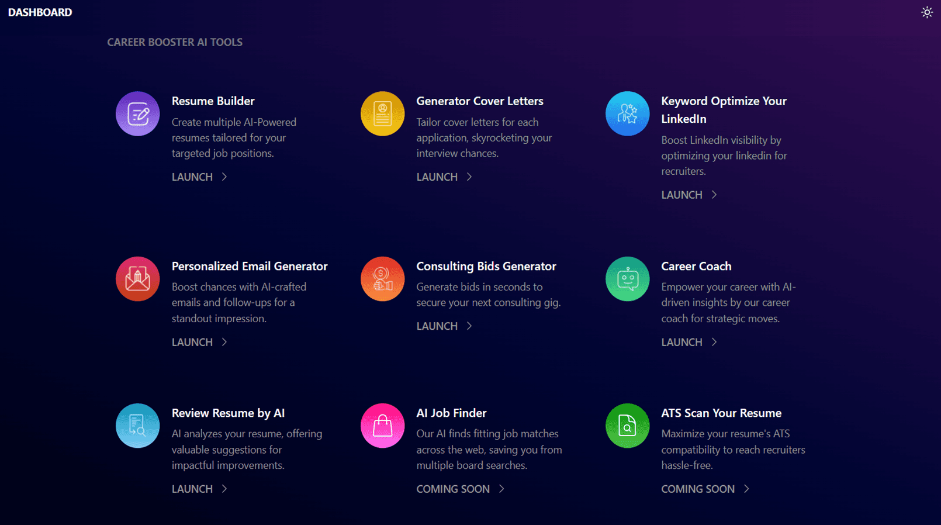This screenshot has height=525, width=941.
Task: Click the orange Consulting Bids Generator icon
Action: (382, 279)
